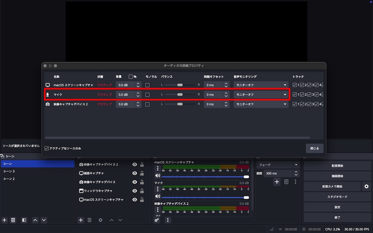The image size is (373, 233).
Task: Delete the selected scene with the trash icon
Action: 13,220
